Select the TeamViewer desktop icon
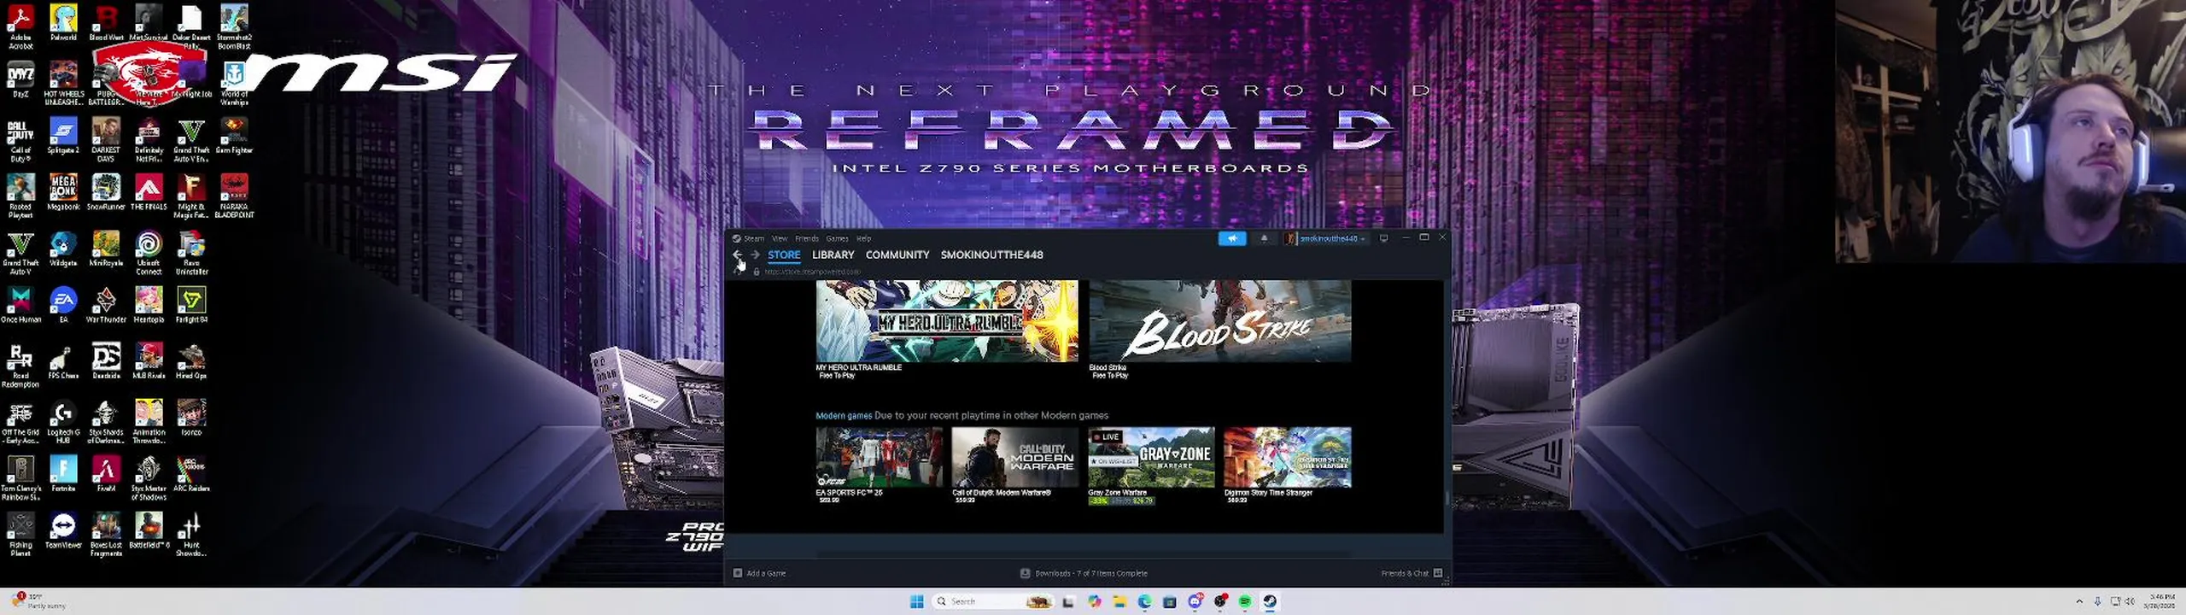This screenshot has height=615, width=2186. click(63, 530)
